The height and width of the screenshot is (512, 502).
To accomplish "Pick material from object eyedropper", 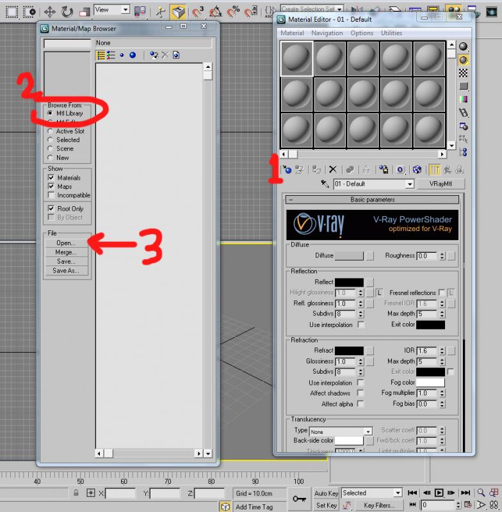I will 325,184.
